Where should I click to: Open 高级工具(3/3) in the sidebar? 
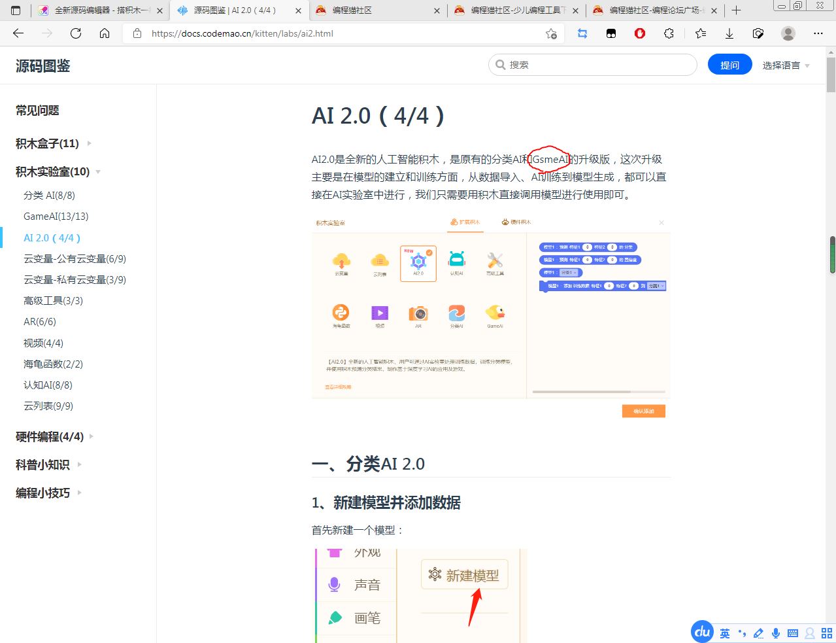[x=53, y=300]
